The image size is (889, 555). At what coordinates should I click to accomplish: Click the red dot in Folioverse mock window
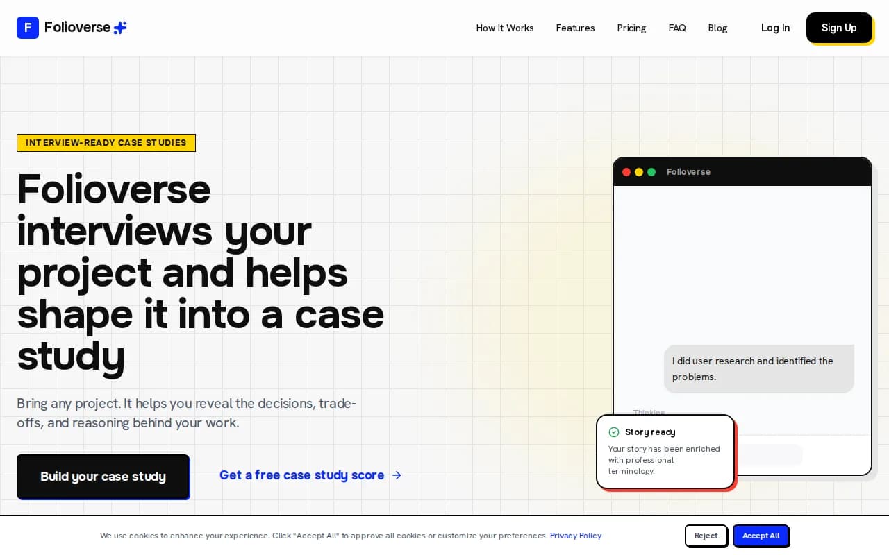[x=626, y=172]
